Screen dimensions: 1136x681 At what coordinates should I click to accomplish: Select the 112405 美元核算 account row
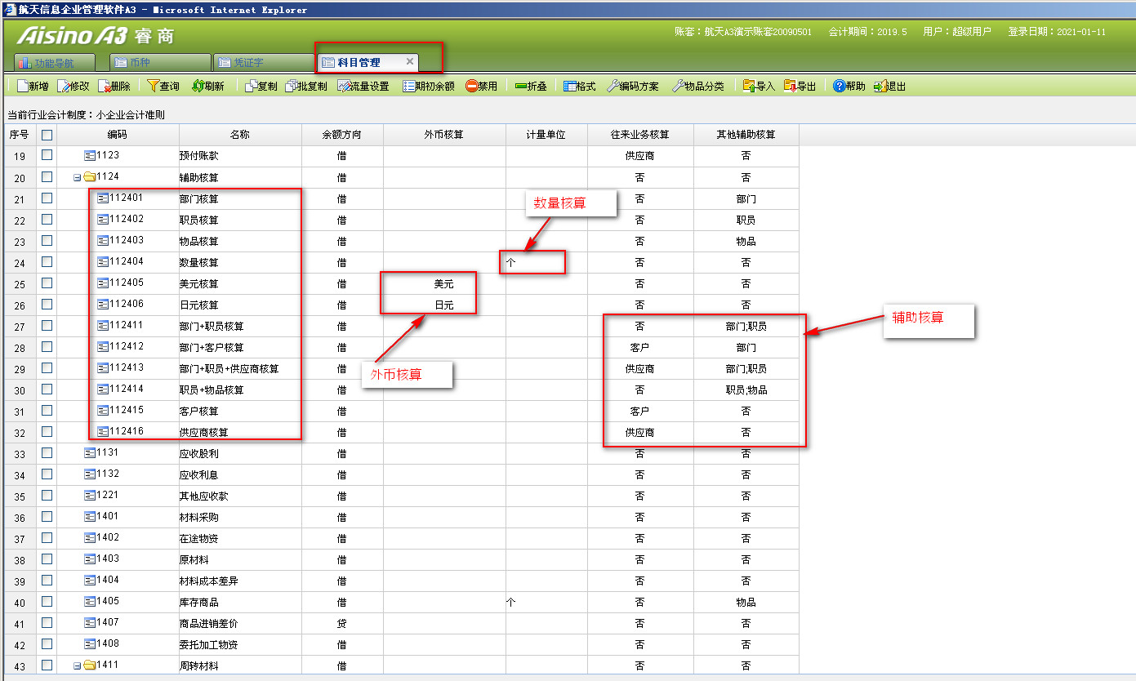tap(198, 283)
